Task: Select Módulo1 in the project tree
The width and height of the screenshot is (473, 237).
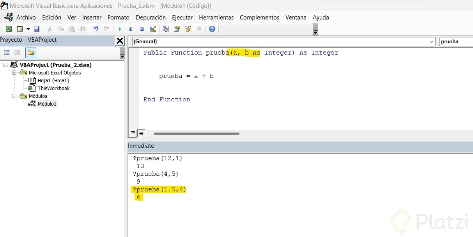Action: click(47, 104)
